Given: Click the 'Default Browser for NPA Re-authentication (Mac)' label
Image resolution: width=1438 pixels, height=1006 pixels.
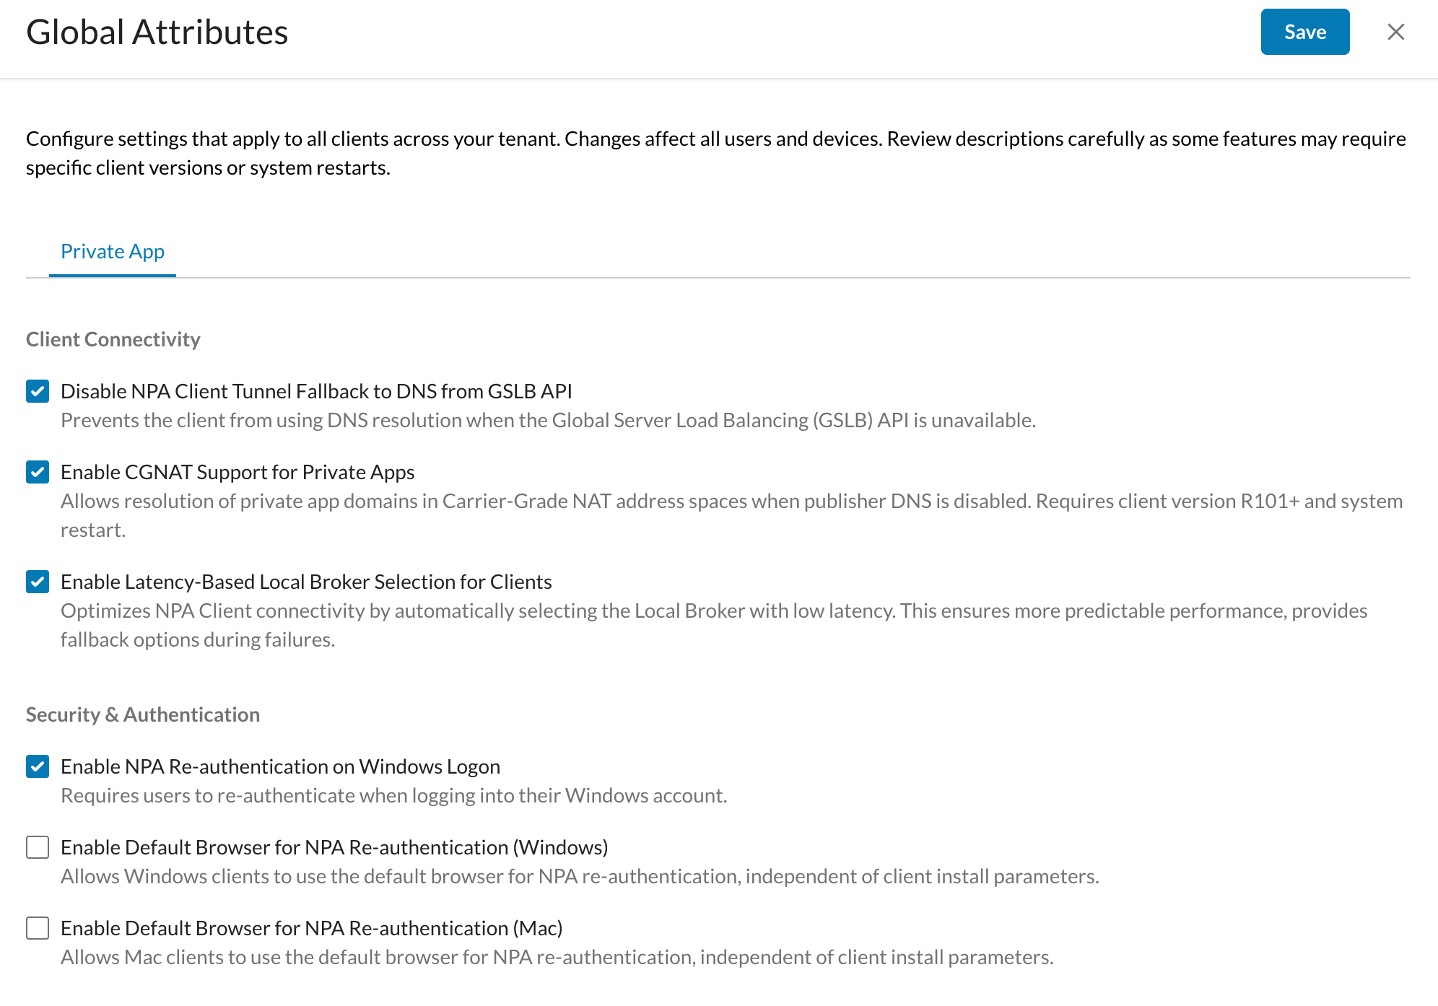Looking at the screenshot, I should [312, 928].
